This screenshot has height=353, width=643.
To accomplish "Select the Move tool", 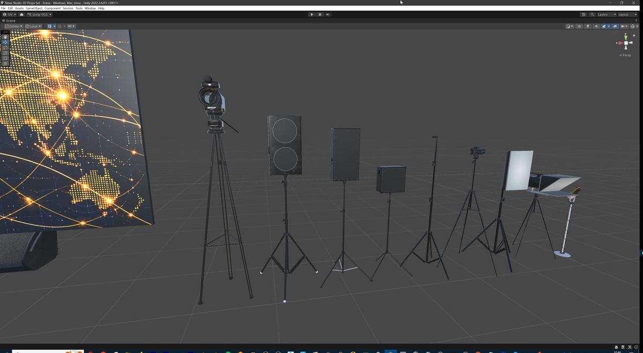I will (x=5, y=42).
